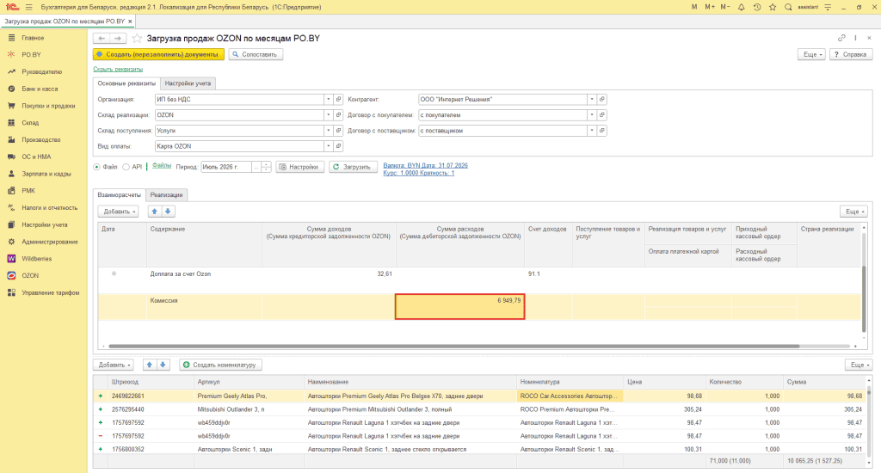Screen dimensions: 881x473
Task: Open the top-right Еще menu
Action: (812, 54)
